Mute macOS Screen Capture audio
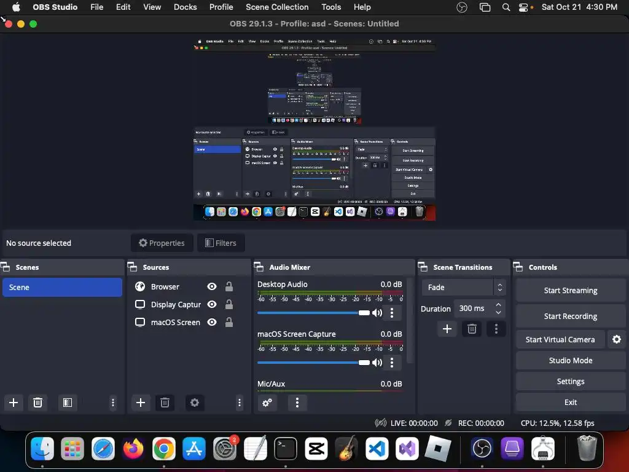The width and height of the screenshot is (629, 472). [377, 363]
